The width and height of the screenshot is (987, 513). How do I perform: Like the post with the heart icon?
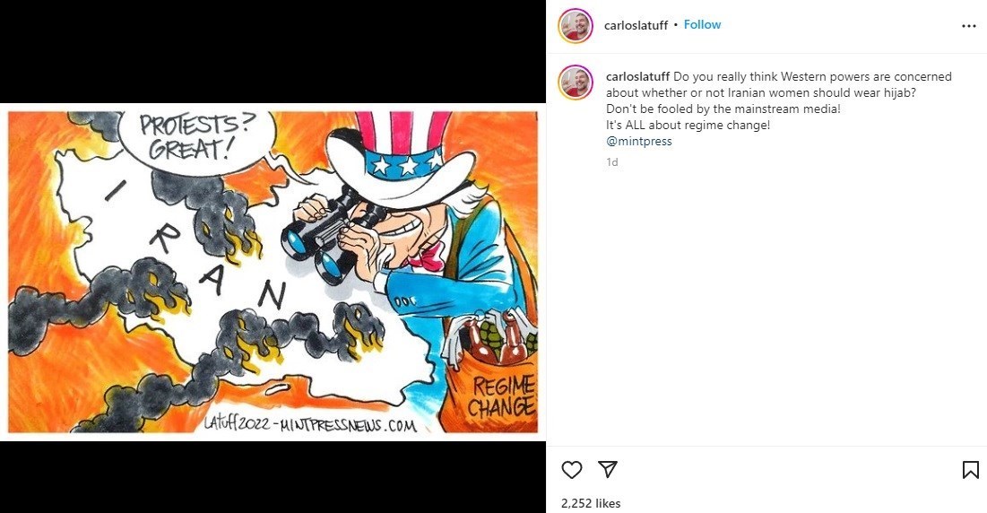point(572,470)
